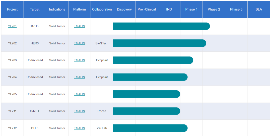Click the Roche collaborator cell
This screenshot has height=136, width=271.
coord(102,111)
